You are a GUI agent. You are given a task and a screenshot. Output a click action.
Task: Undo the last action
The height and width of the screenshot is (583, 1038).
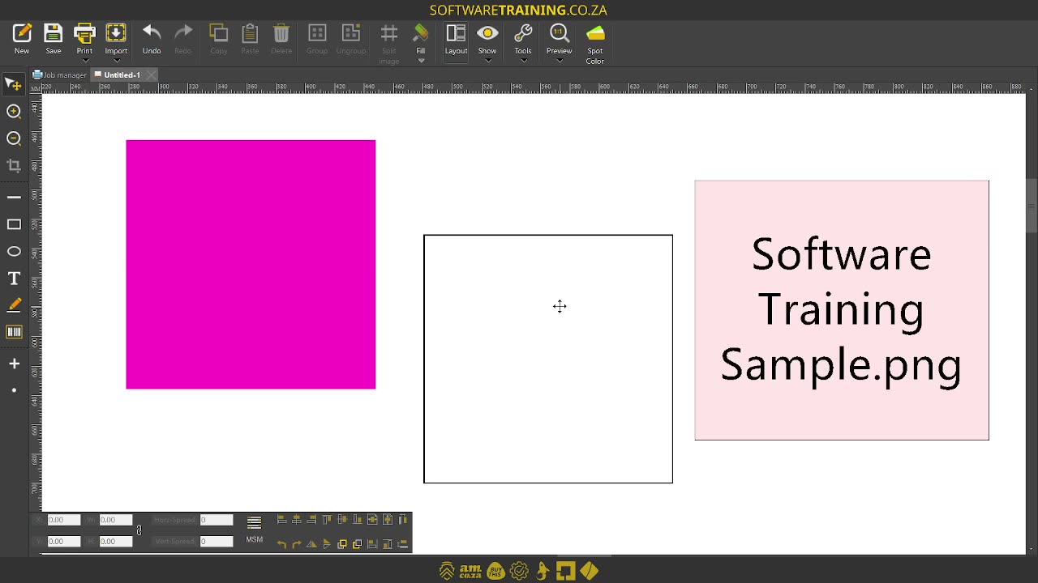pos(152,38)
